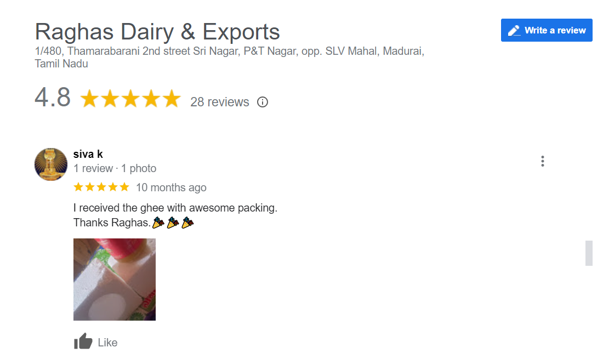Open the three-dot menu on siva k's review
Viewport: 603px width, 359px height.
542,161
